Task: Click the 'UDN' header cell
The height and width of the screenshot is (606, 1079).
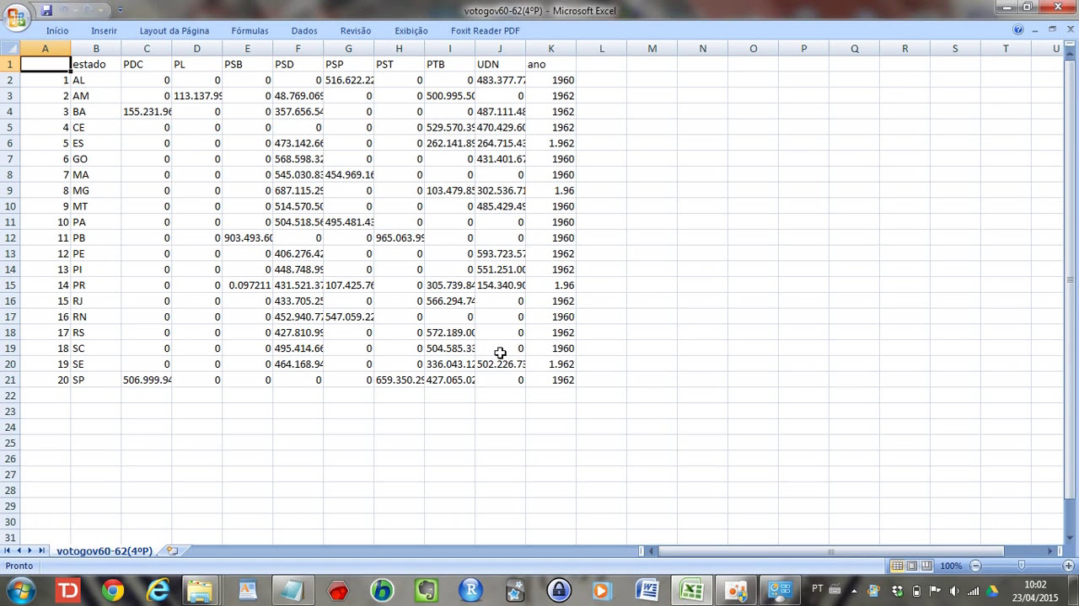Action: 500,64
